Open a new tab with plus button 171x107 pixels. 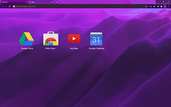tap(56, 2)
